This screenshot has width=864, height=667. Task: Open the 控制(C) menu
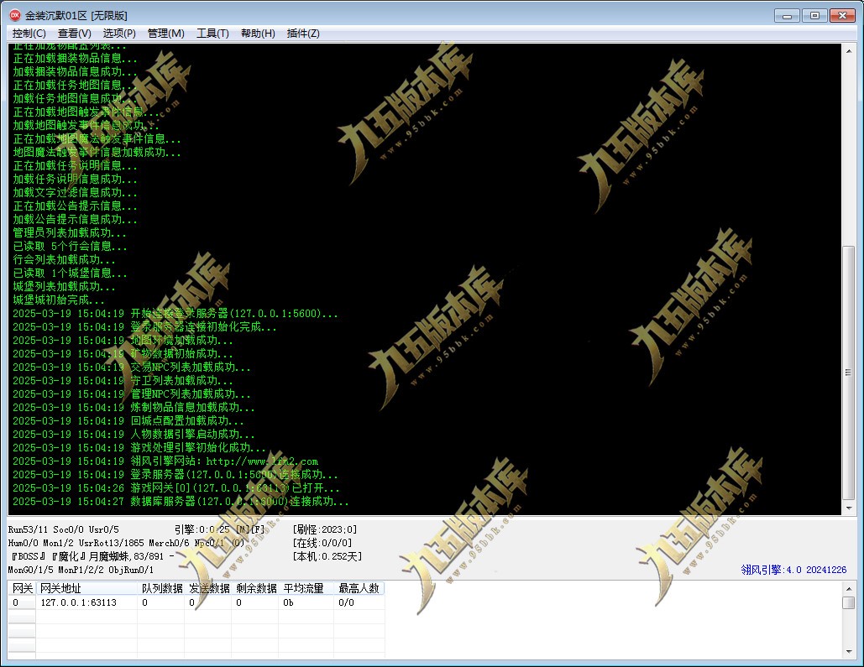coord(29,34)
